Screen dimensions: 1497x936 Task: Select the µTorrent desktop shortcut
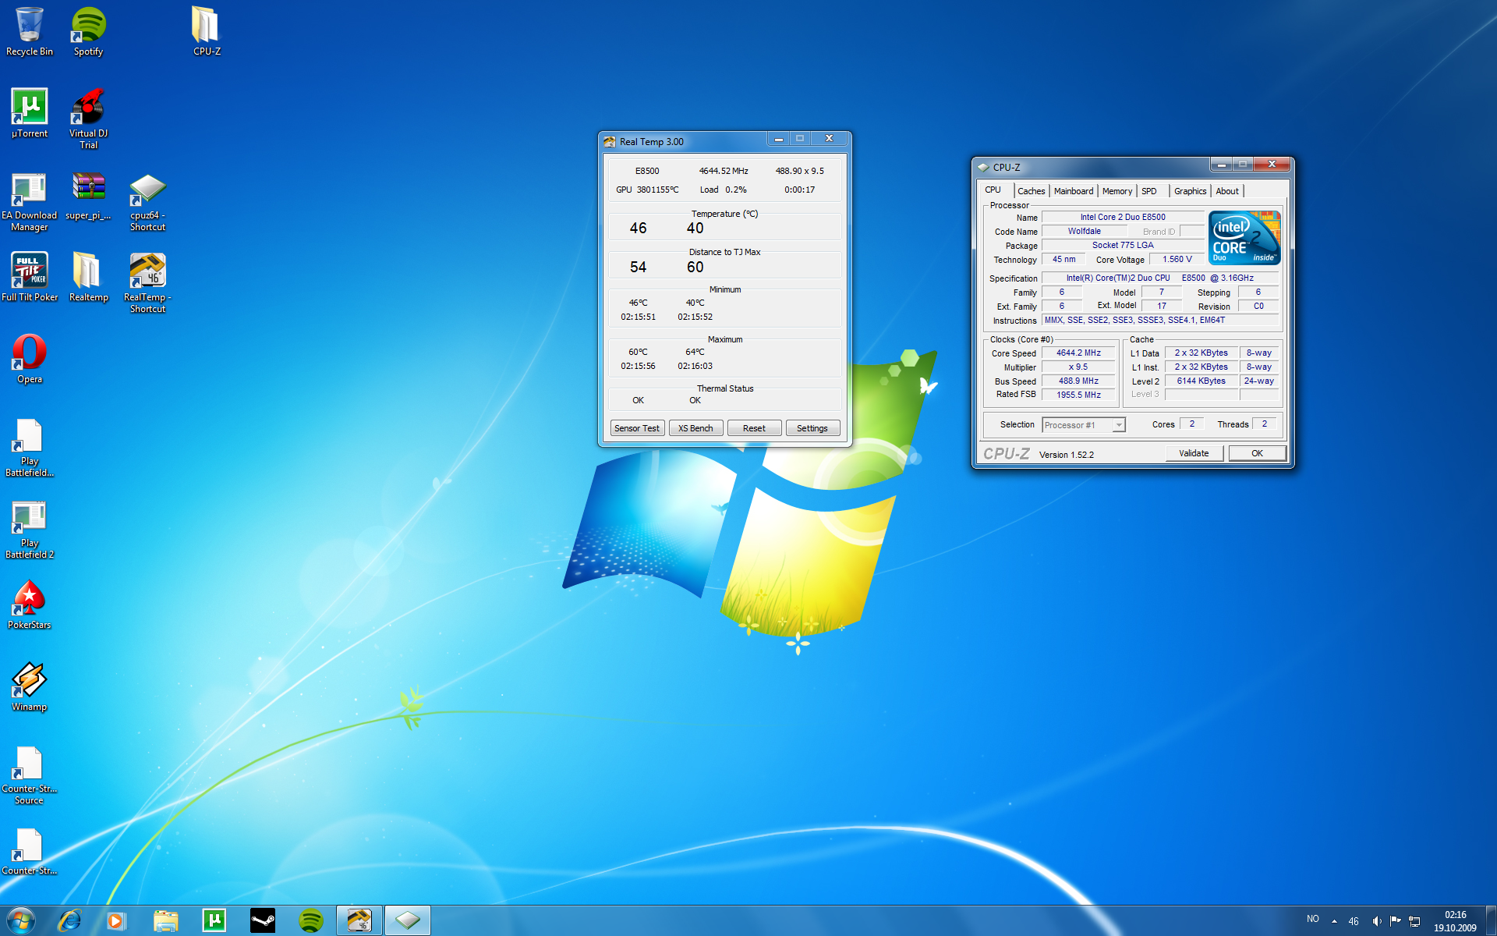(30, 113)
